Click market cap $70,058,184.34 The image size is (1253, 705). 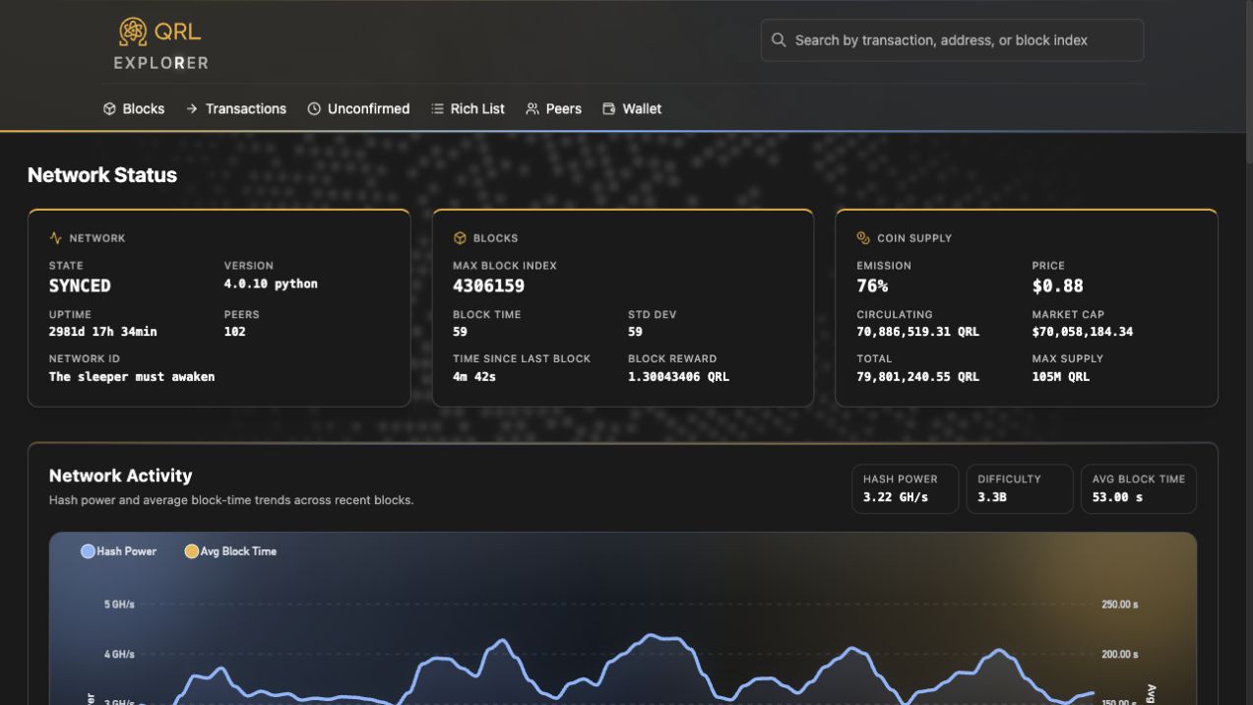[x=1083, y=332]
